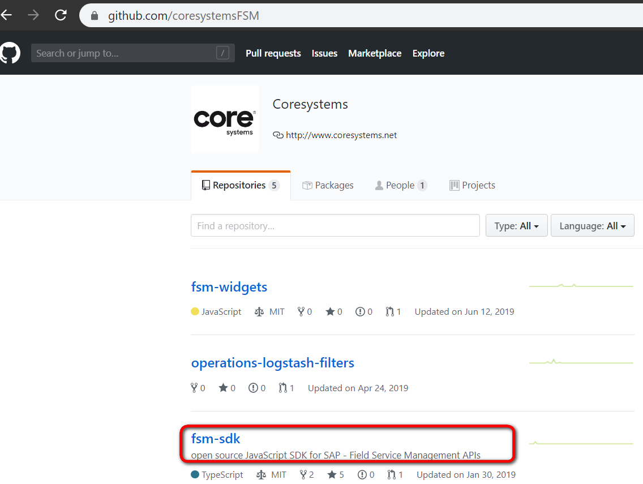Click the forks icon for fsm-widgets
This screenshot has height=484, width=643.
click(301, 312)
